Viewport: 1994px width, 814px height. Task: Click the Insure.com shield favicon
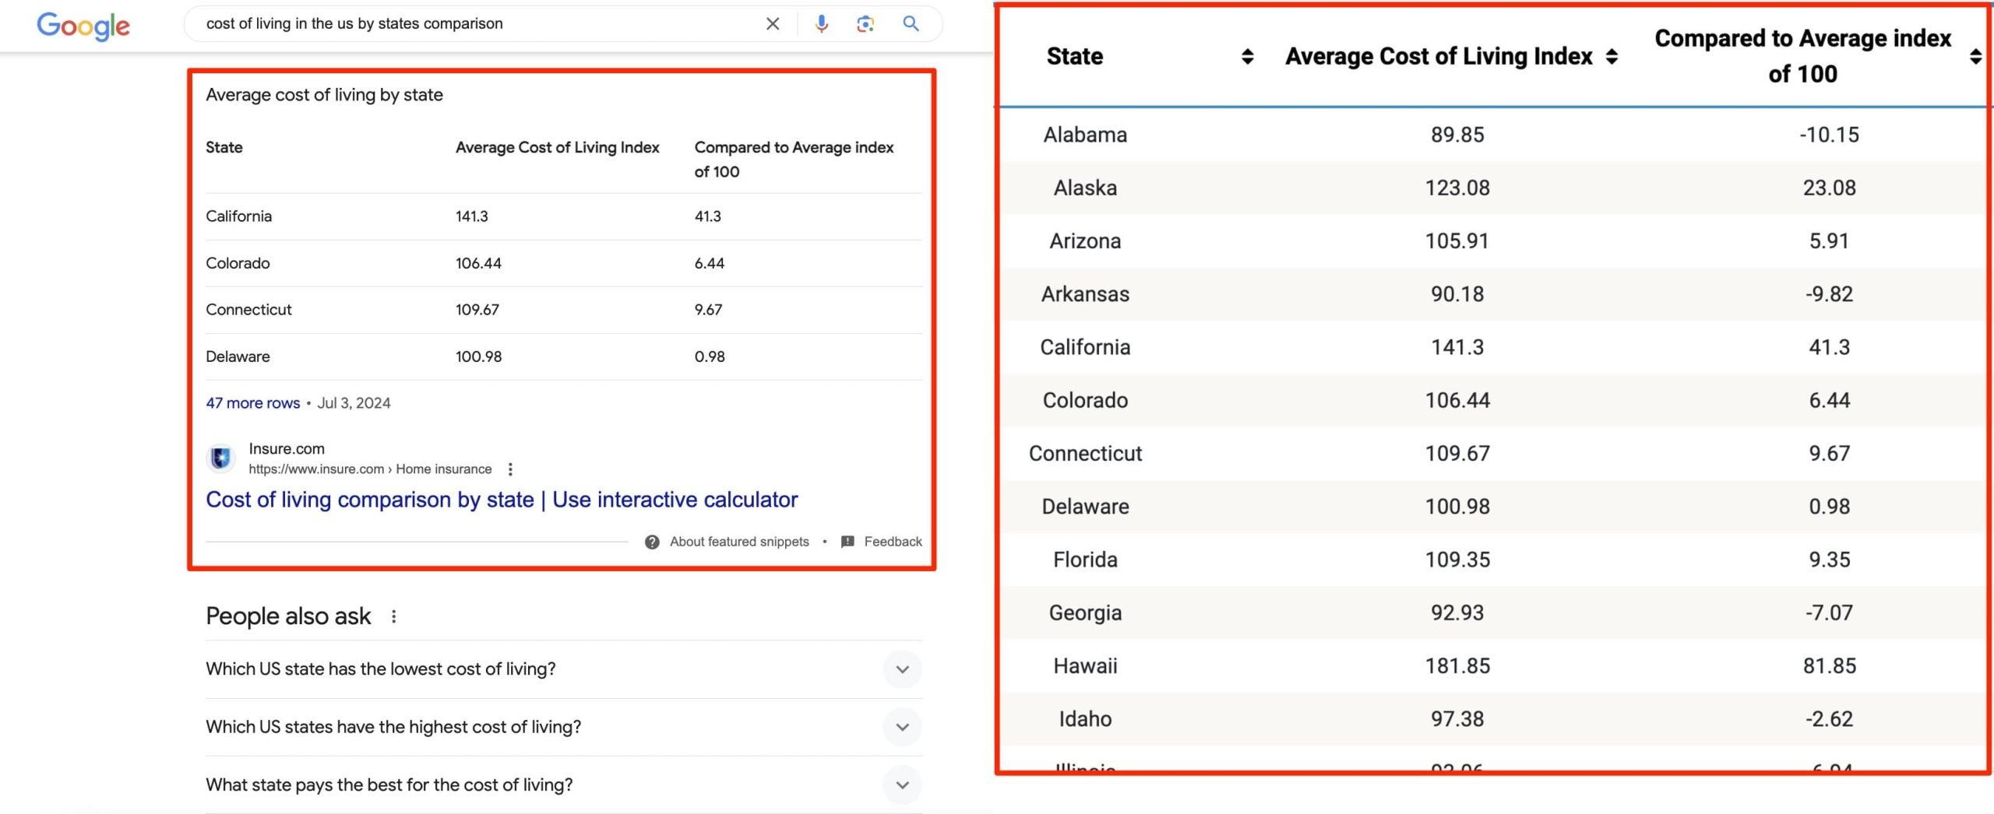[221, 458]
